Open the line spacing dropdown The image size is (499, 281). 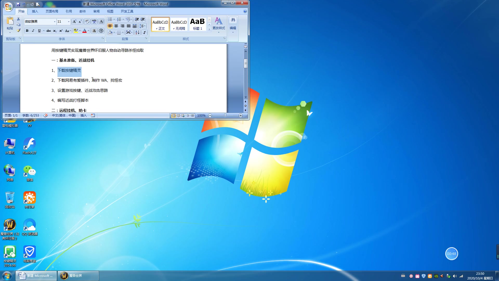coord(142,26)
